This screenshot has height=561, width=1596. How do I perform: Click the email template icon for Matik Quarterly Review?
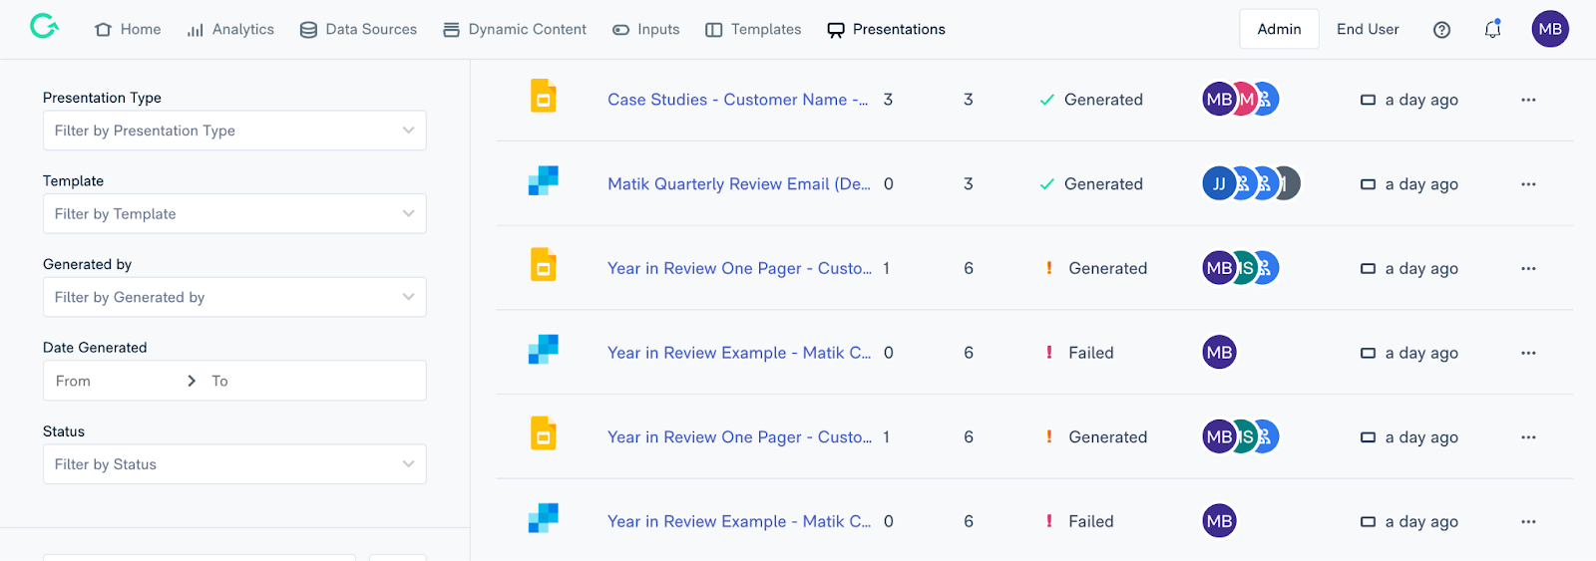coord(543,180)
